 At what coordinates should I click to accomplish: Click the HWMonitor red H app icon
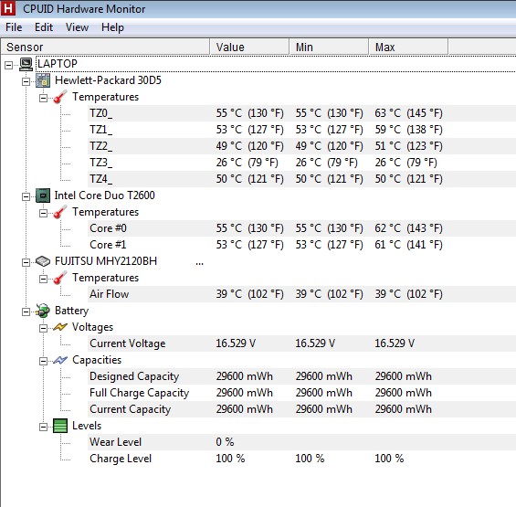click(x=8, y=8)
